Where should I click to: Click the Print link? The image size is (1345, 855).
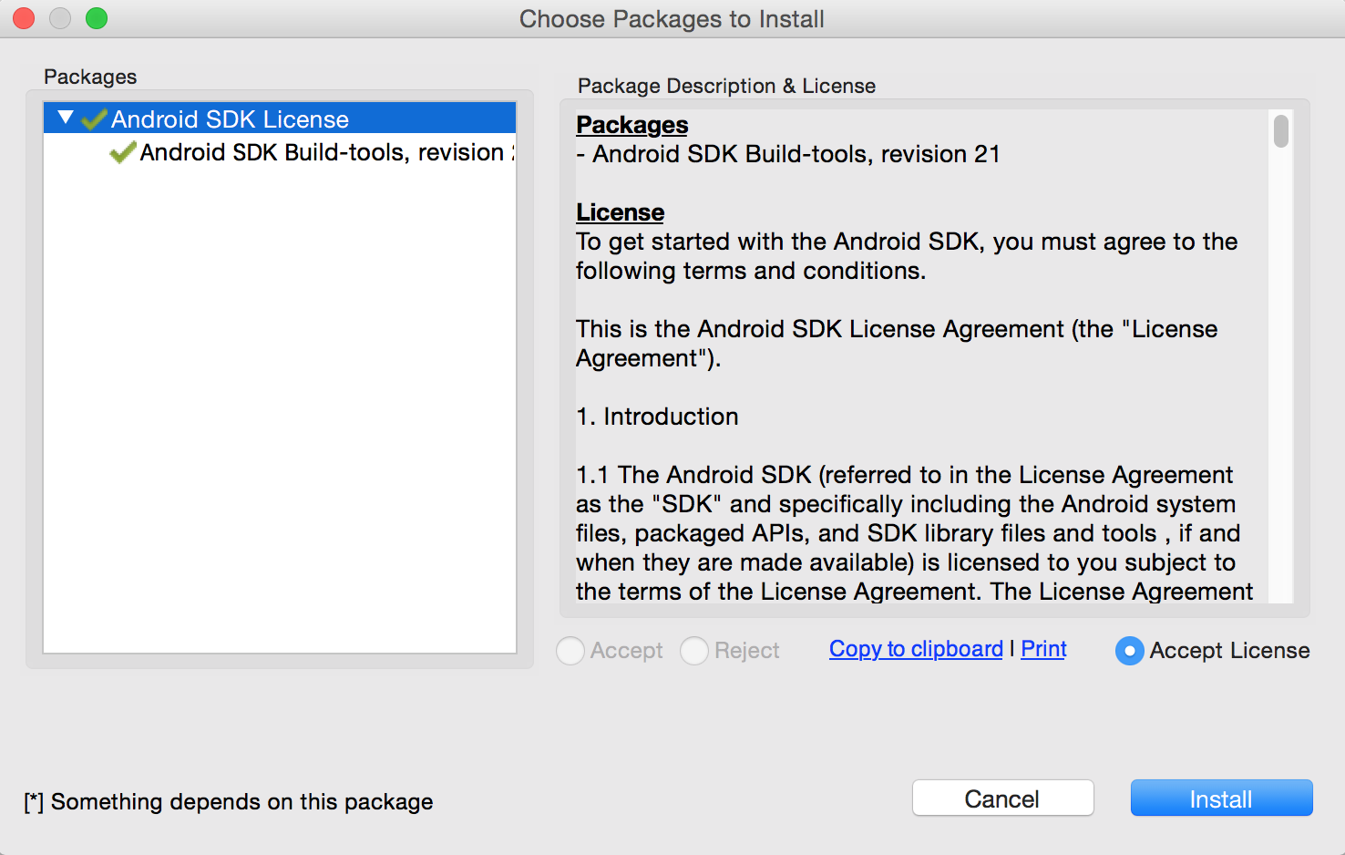[x=1042, y=648]
